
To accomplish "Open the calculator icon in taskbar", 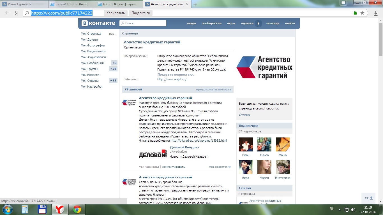I will (x=25, y=209).
